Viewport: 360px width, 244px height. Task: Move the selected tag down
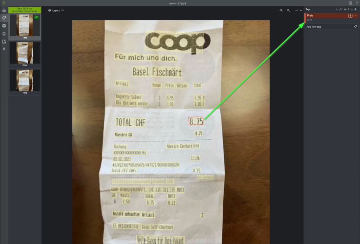tap(352, 9)
